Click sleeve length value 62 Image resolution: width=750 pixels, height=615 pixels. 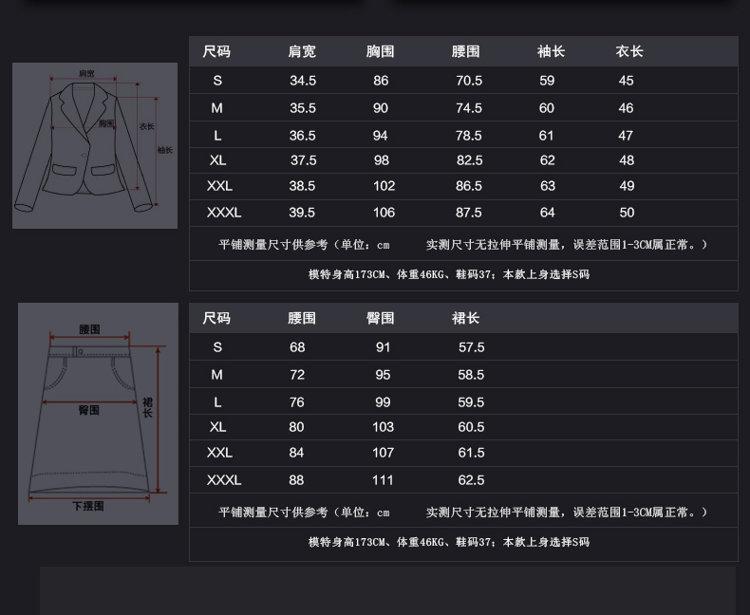[547, 160]
